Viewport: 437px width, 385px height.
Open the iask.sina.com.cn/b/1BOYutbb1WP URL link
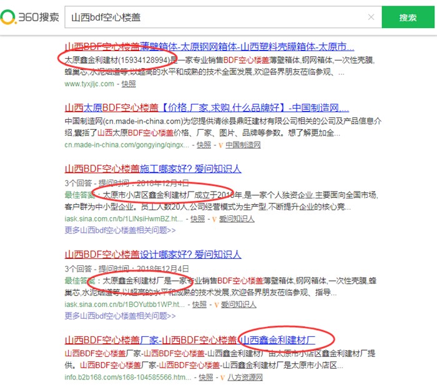[x=125, y=305]
